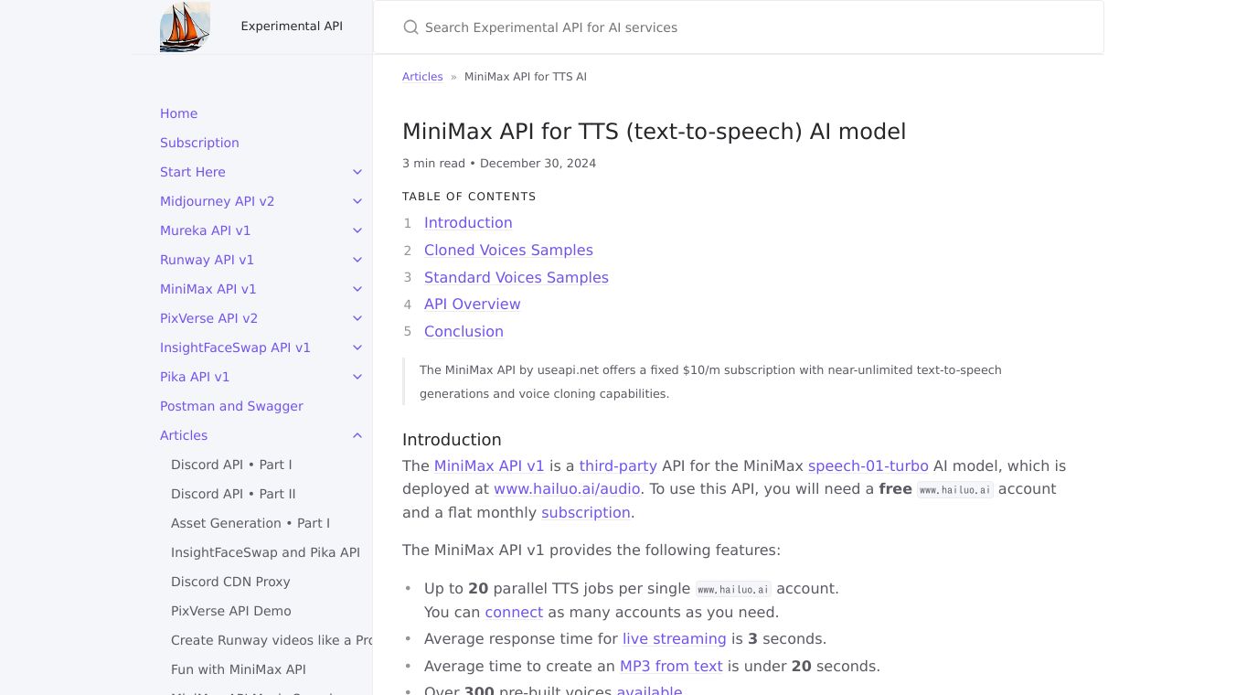Go to Home in sidebar
The height and width of the screenshot is (695, 1236).
pos(178,113)
